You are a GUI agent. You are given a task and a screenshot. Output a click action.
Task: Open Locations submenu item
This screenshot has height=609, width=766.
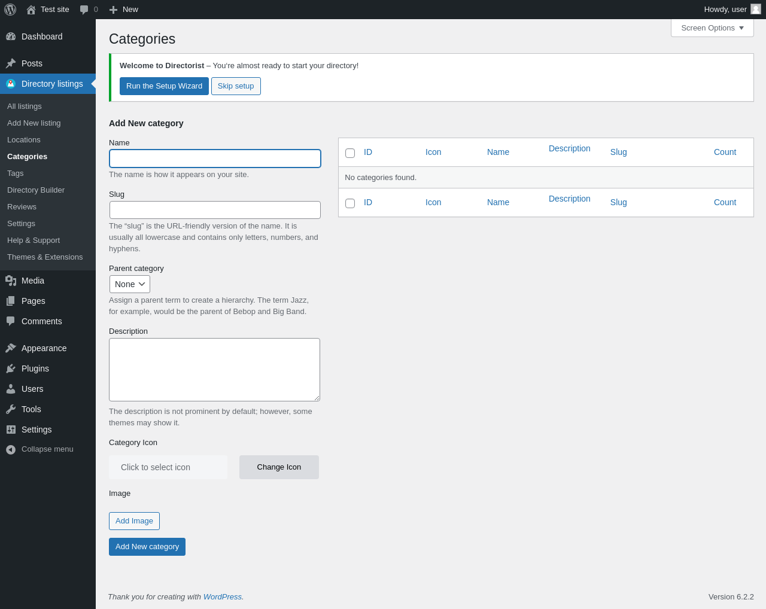pos(24,140)
